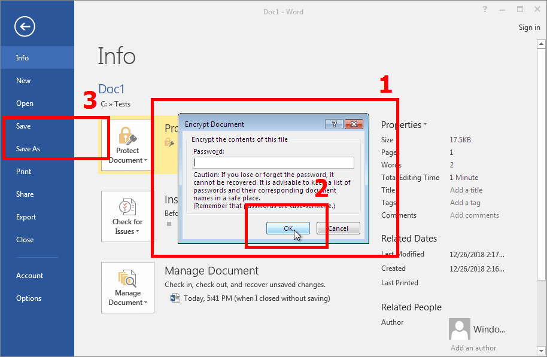Click the Last Printed label
The width and height of the screenshot is (547, 357).
(x=399, y=283)
